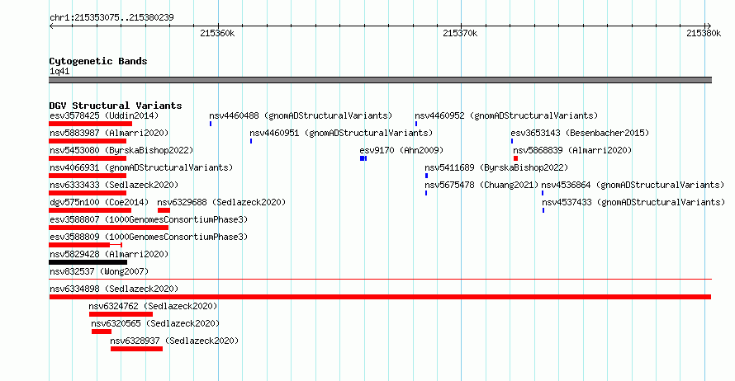The height and width of the screenshot is (381, 735).
Task: Select the blue tick under nsv5675478
Action: pyautogui.click(x=426, y=193)
